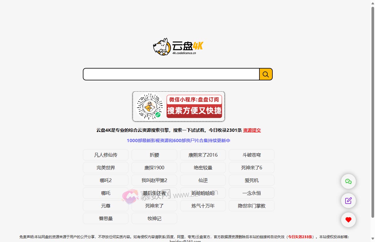
Task: Select the 凡人修仙传 hot search tag
Action: tap(106, 155)
